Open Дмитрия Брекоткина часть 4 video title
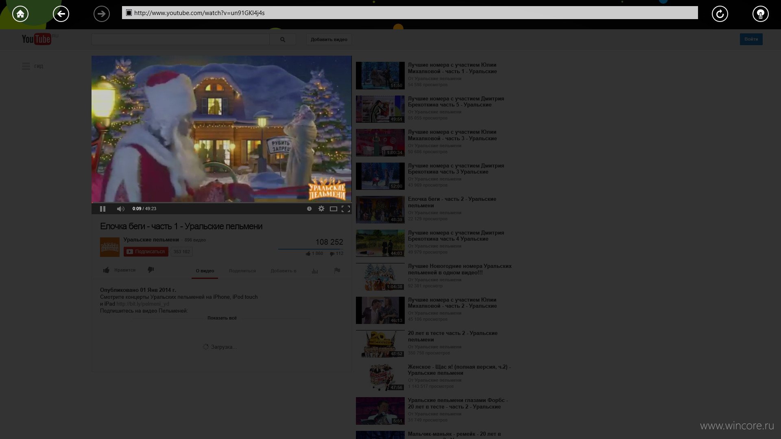Screen dimensions: 781x439 coord(456,236)
